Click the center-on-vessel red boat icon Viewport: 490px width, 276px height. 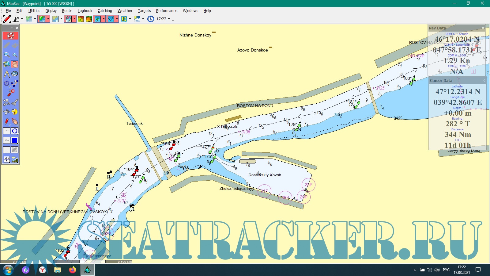[x=7, y=19]
